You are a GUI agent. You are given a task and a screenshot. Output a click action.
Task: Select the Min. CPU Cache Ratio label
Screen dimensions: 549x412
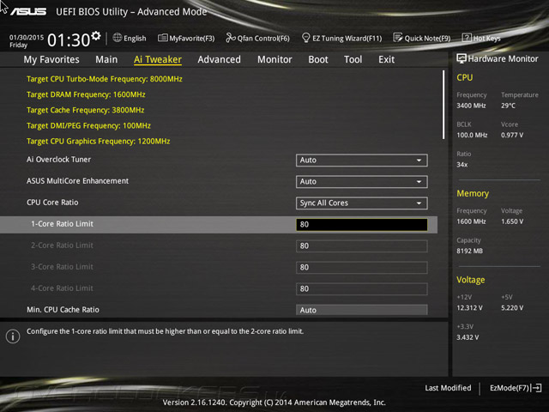click(63, 310)
